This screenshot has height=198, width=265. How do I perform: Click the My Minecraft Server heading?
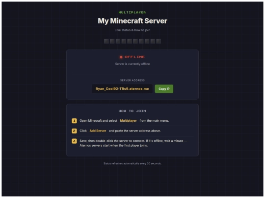[132, 21]
